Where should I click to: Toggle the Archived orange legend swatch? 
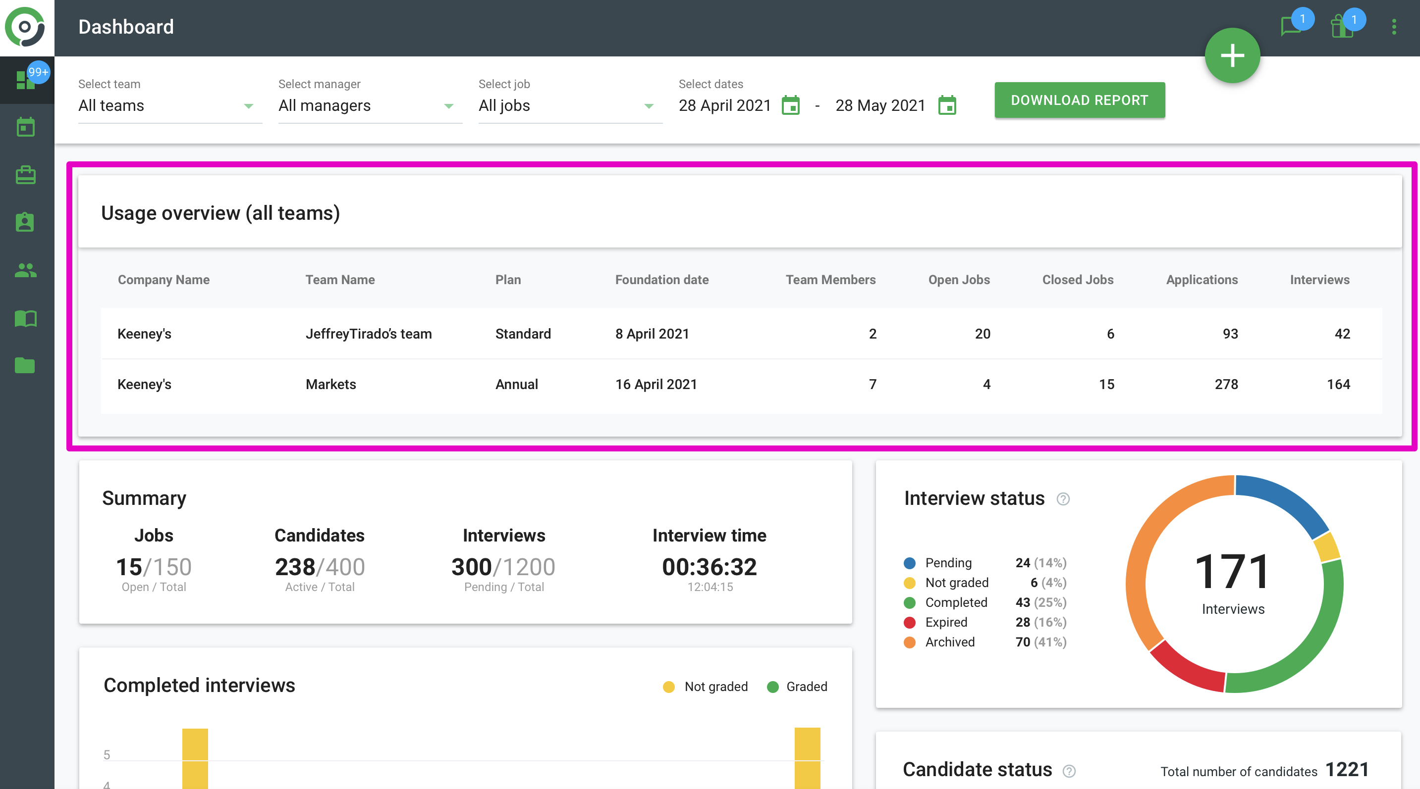[910, 642]
